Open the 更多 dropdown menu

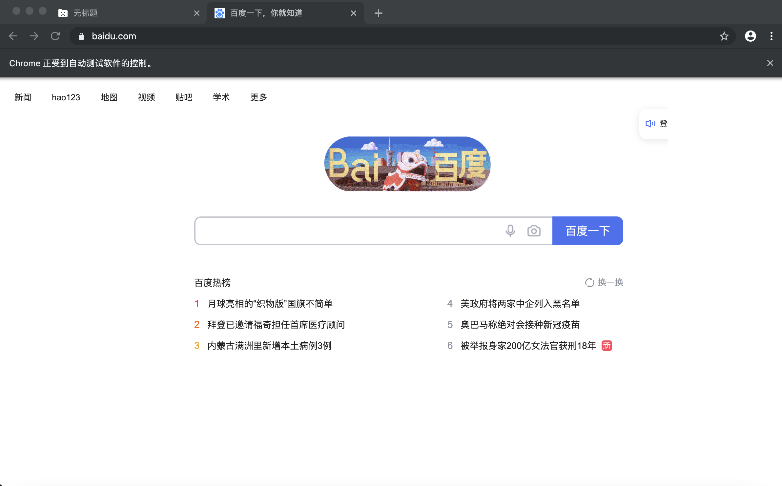(258, 97)
